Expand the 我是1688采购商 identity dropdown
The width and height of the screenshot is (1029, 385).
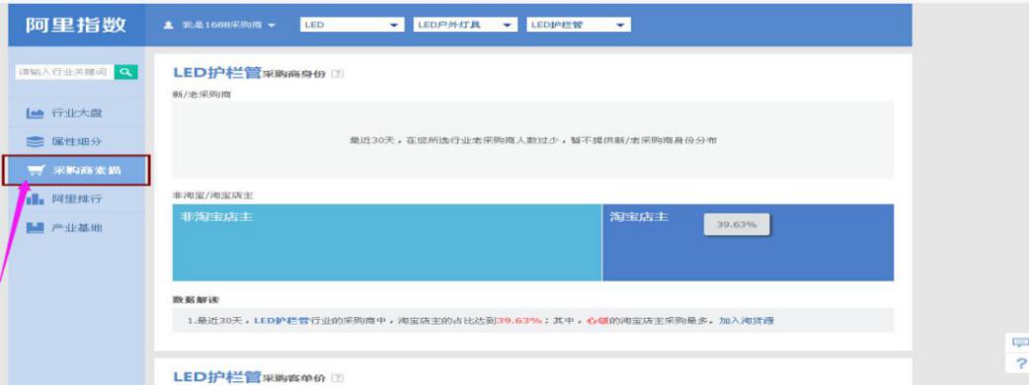tap(220, 25)
